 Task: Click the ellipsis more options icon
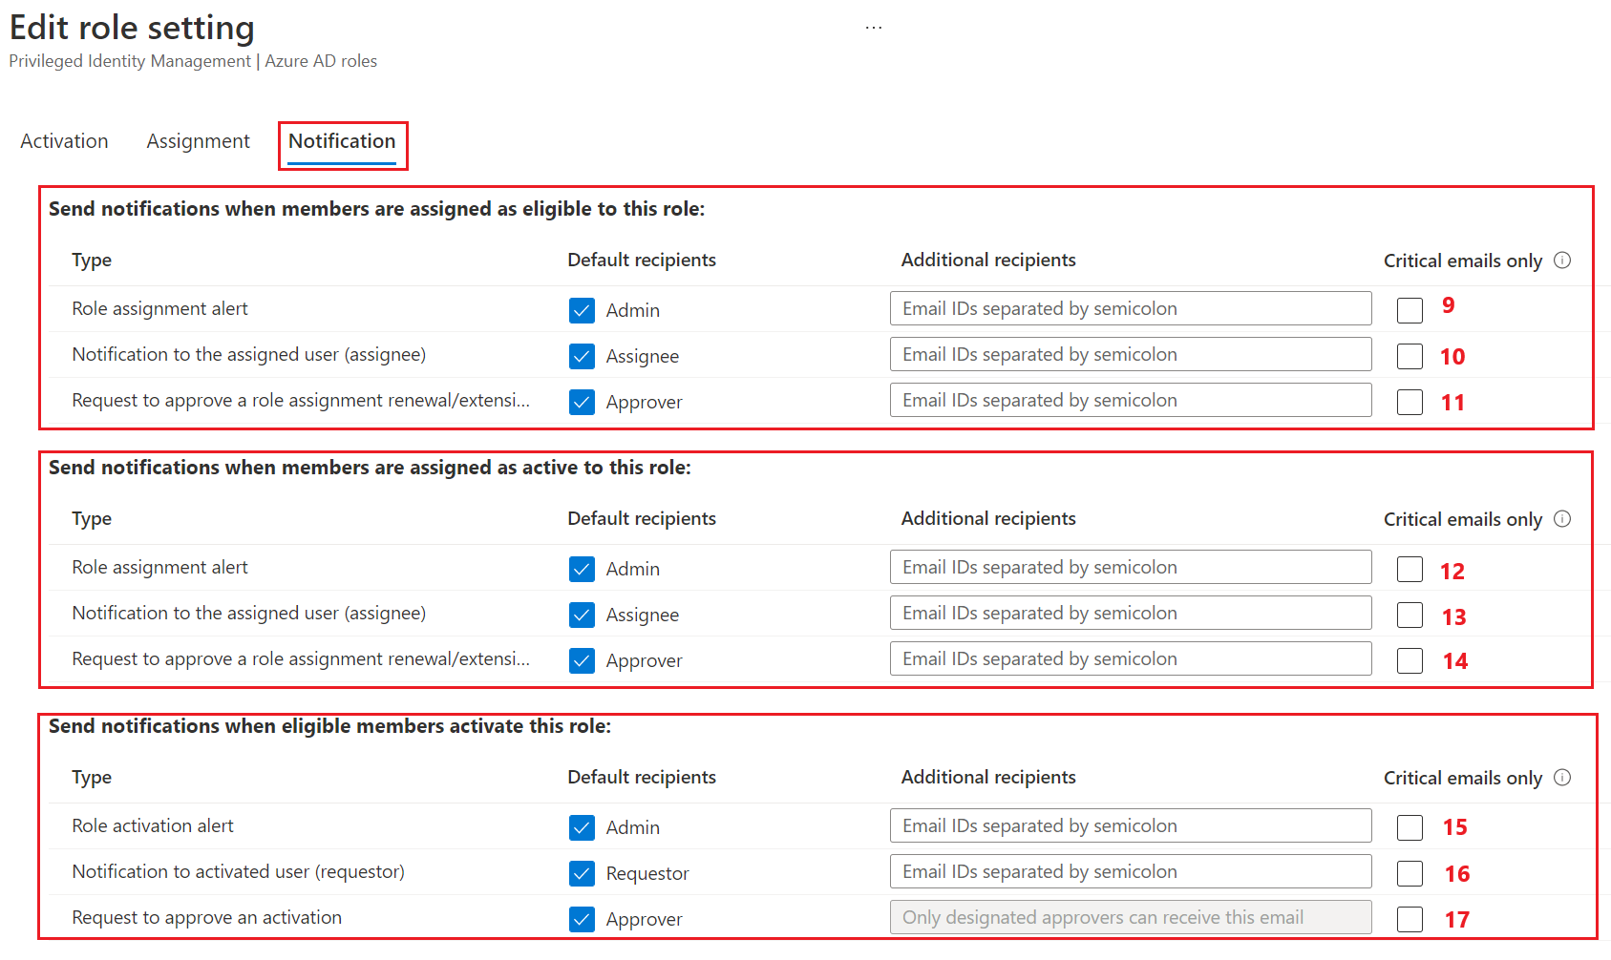pos(874,28)
